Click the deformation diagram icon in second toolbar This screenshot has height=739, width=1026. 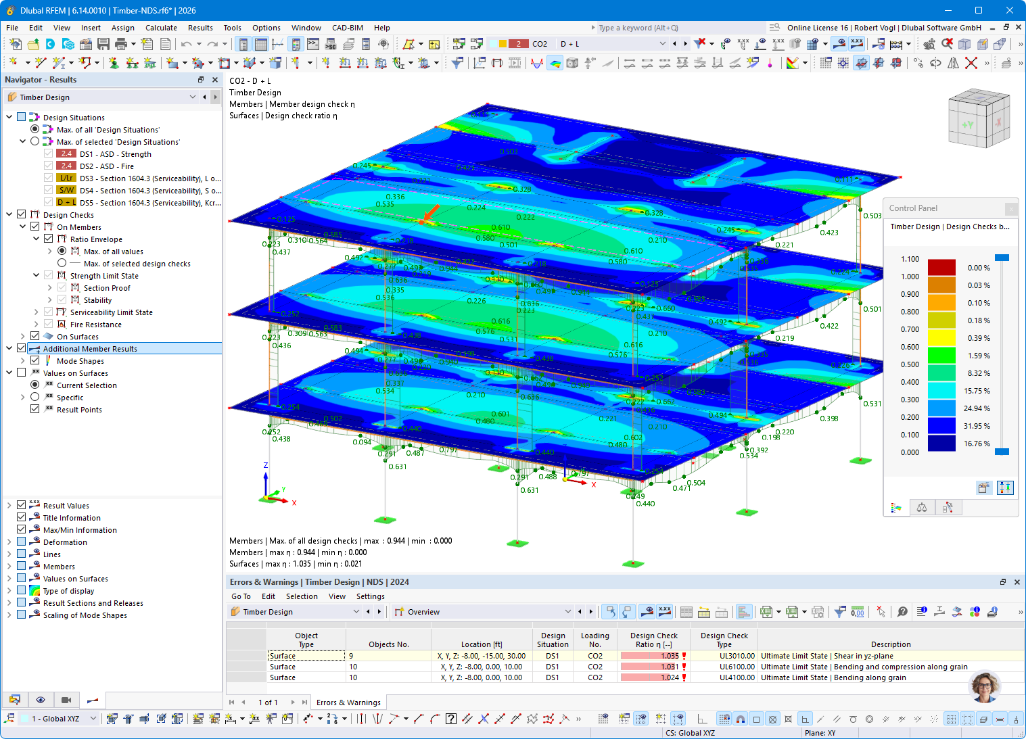pos(537,63)
